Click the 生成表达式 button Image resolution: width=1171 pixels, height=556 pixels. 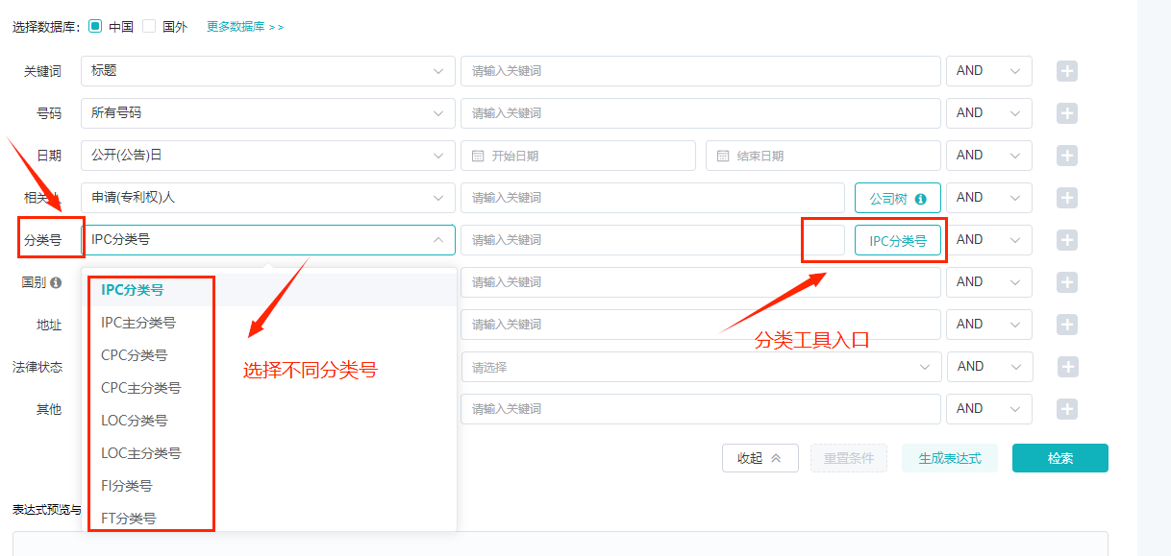[x=950, y=458]
